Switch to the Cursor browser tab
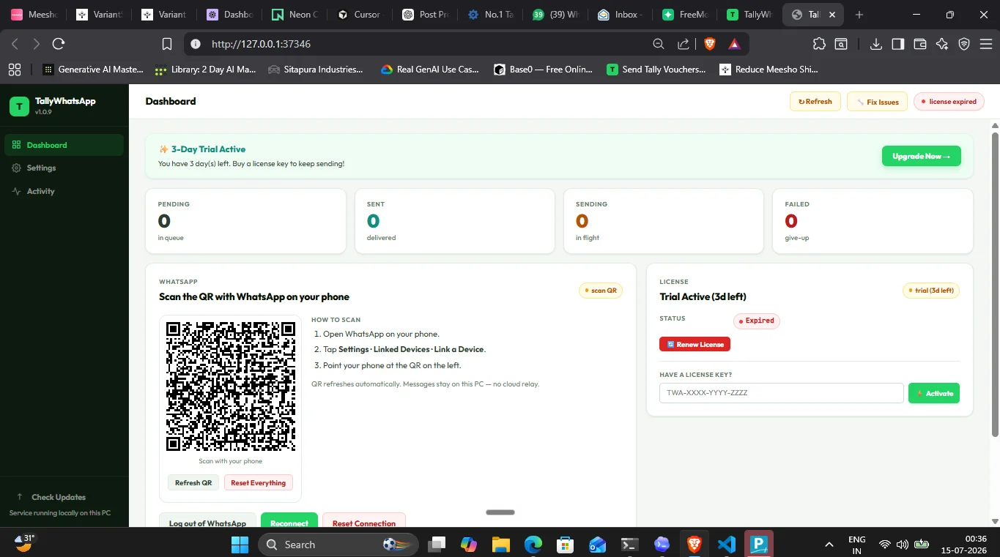Image resolution: width=1000 pixels, height=557 pixels. pyautogui.click(x=360, y=15)
